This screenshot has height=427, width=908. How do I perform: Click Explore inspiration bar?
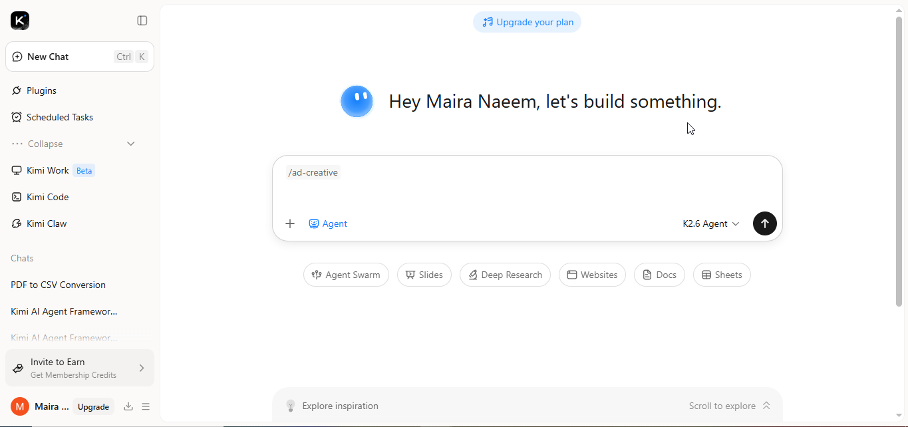click(x=527, y=406)
